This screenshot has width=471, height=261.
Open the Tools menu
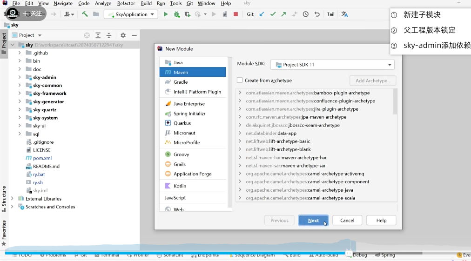pos(176,3)
